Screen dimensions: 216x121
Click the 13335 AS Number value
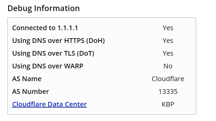click(168, 92)
